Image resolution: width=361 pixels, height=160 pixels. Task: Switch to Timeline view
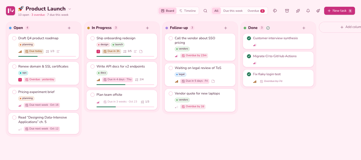point(188,11)
